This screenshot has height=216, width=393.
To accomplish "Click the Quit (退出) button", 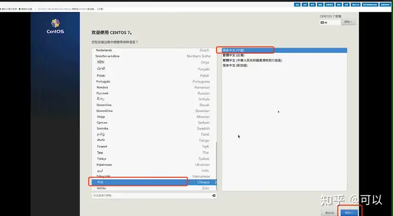I will (330, 213).
